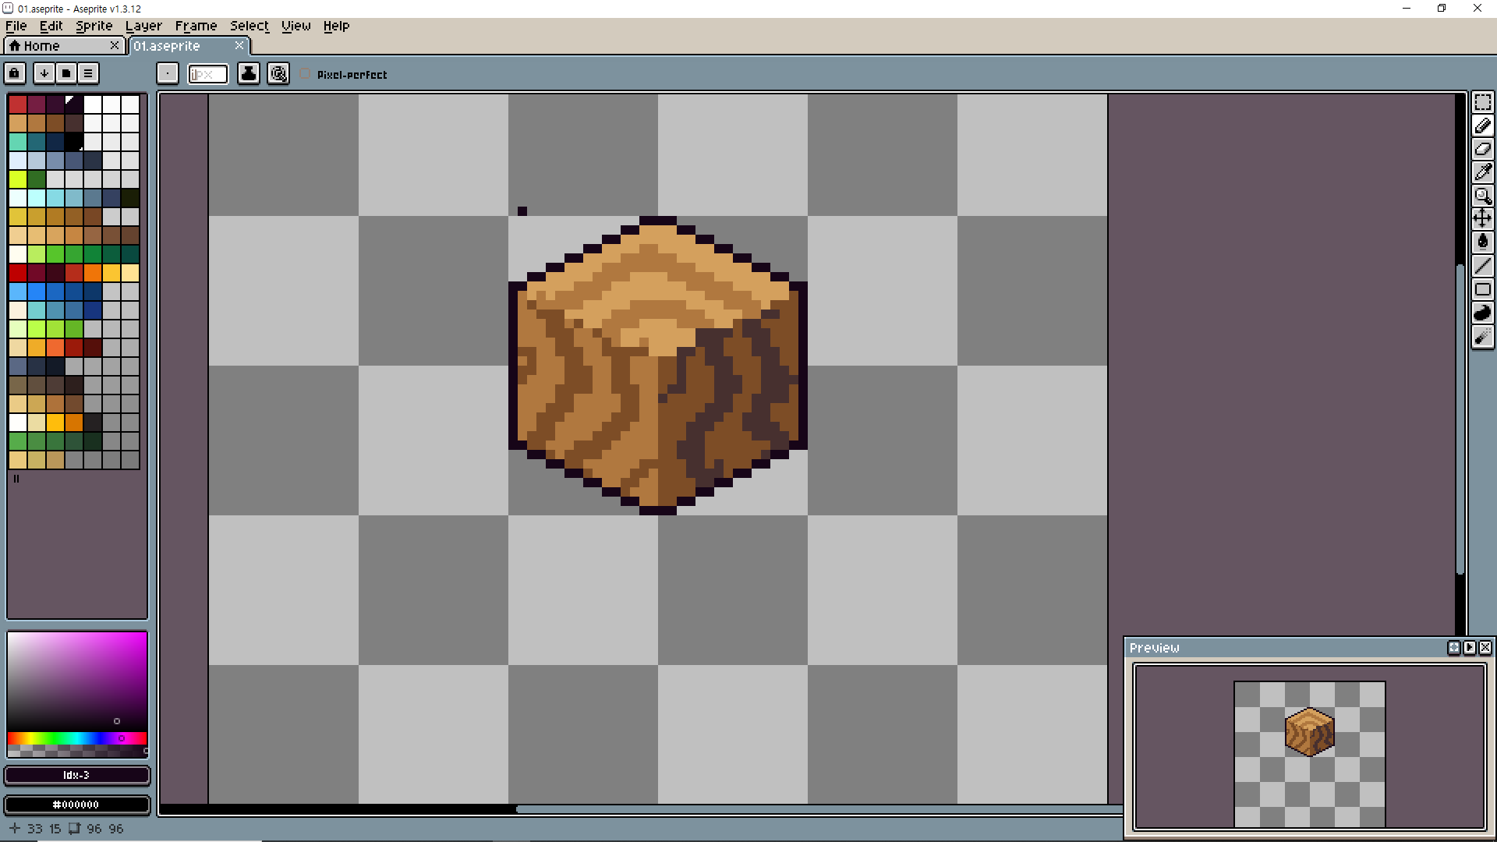
Task: Enable the Pixel-perfect checkbox
Action: click(x=306, y=74)
